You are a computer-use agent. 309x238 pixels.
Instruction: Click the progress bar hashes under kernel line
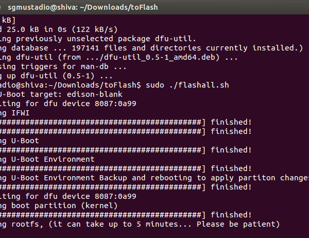102,215
